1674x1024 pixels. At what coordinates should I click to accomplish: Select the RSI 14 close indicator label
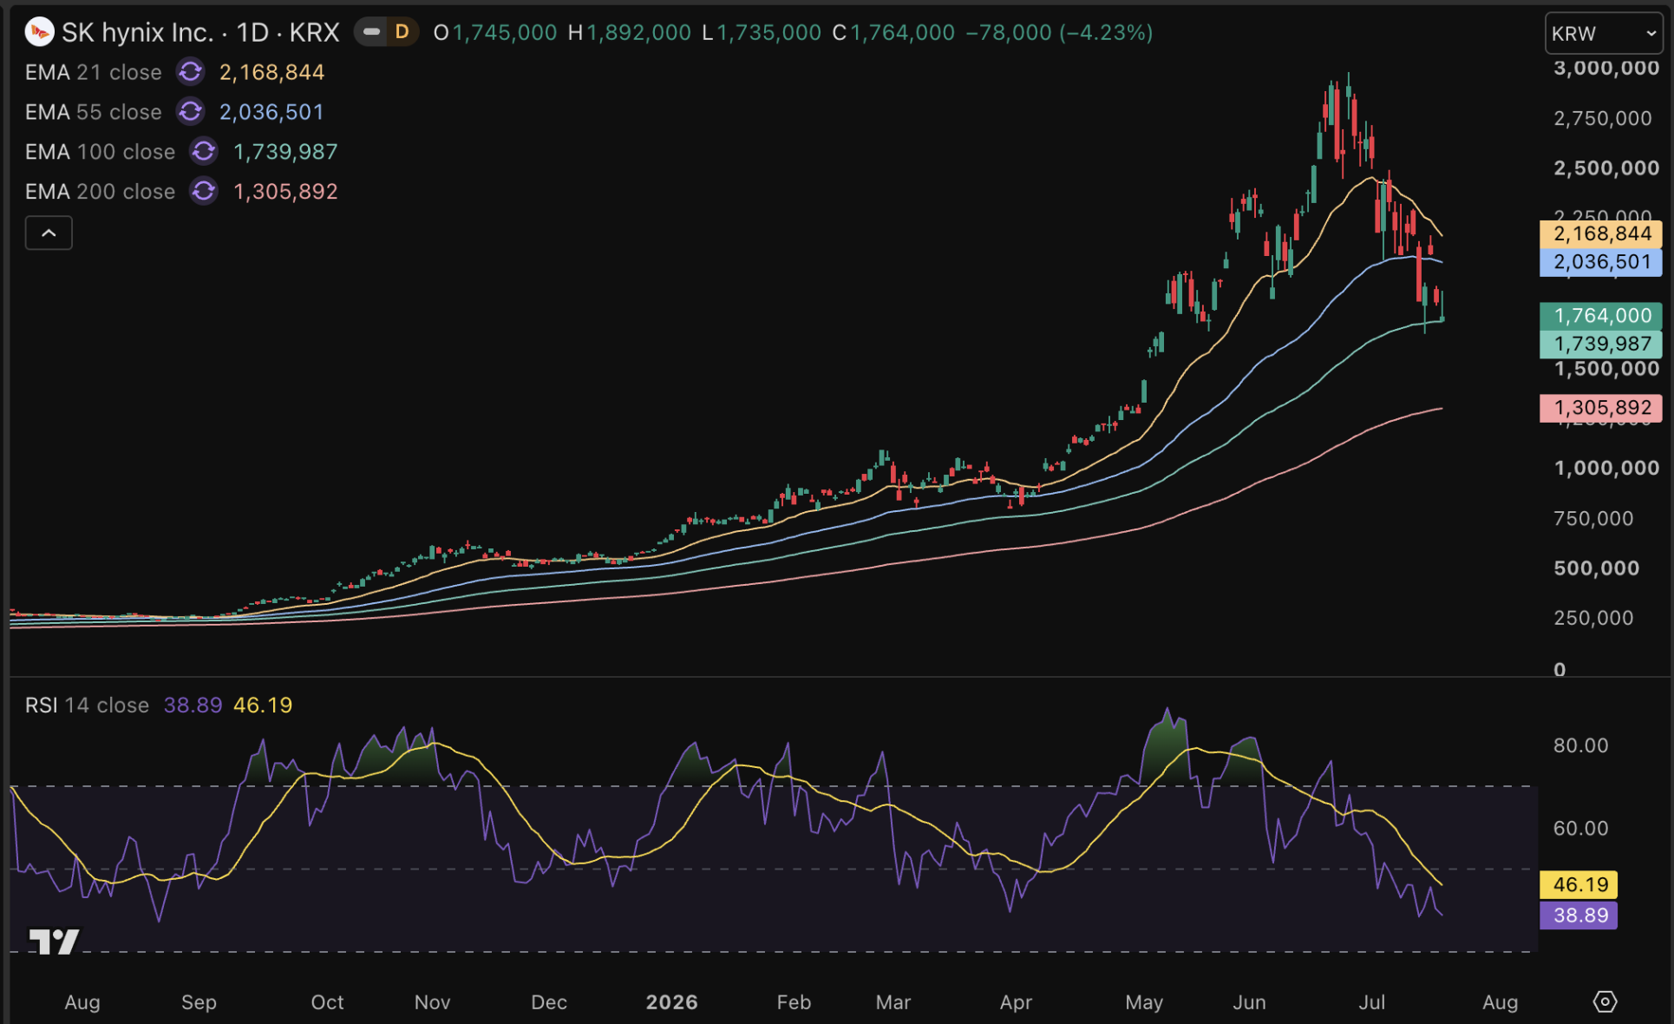click(x=87, y=705)
